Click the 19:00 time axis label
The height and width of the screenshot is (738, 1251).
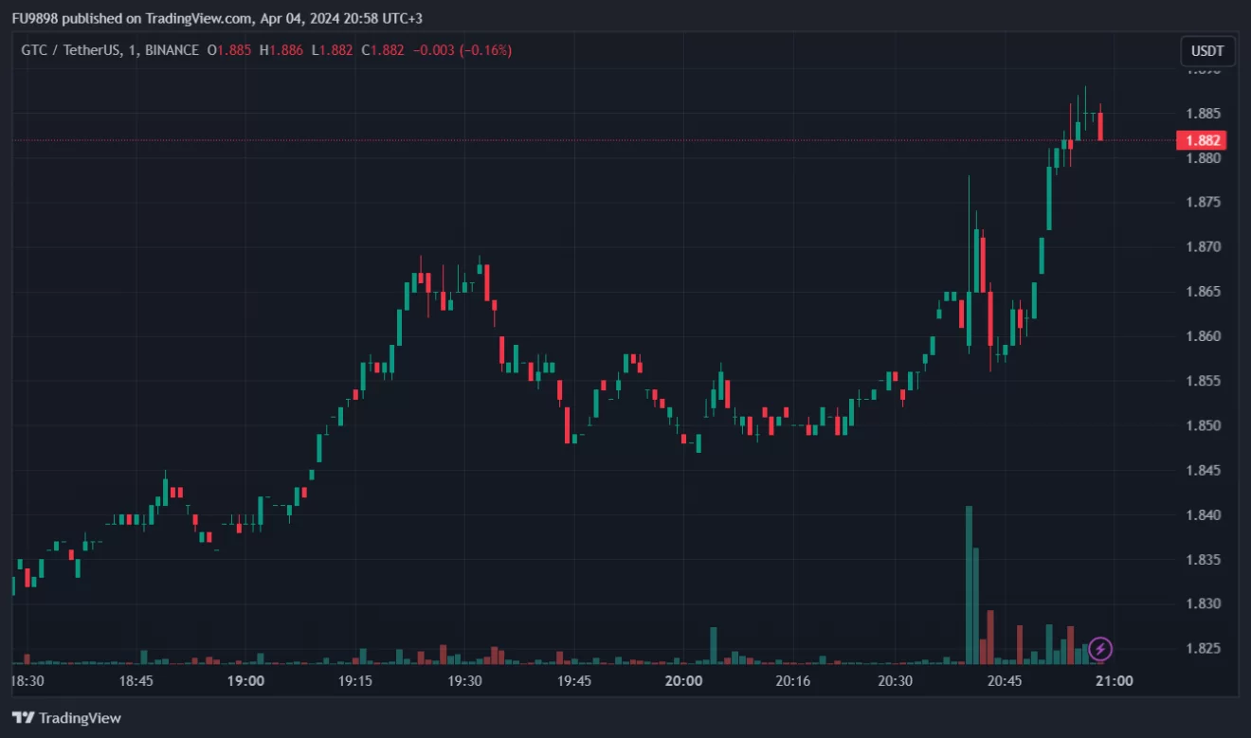click(x=245, y=681)
